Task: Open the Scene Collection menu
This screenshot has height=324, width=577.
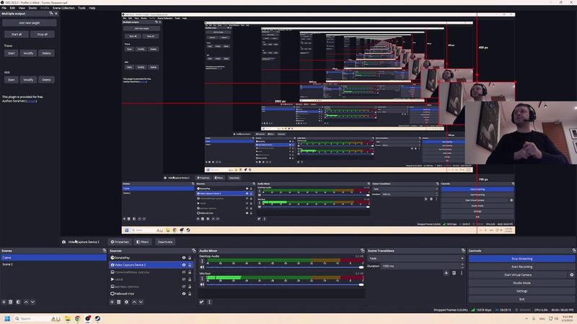Action: point(63,8)
